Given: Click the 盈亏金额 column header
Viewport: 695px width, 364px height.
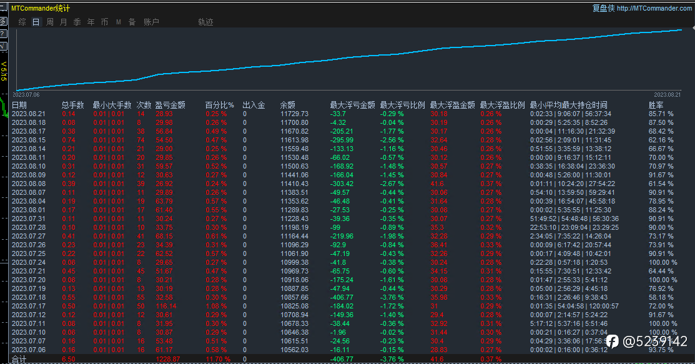Looking at the screenshot, I should (170, 105).
